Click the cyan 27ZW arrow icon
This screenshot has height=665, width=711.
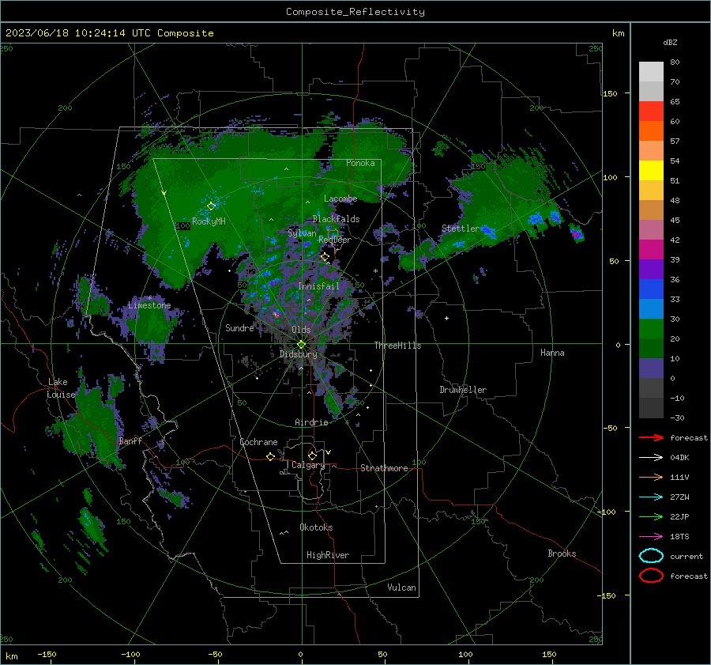[651, 497]
